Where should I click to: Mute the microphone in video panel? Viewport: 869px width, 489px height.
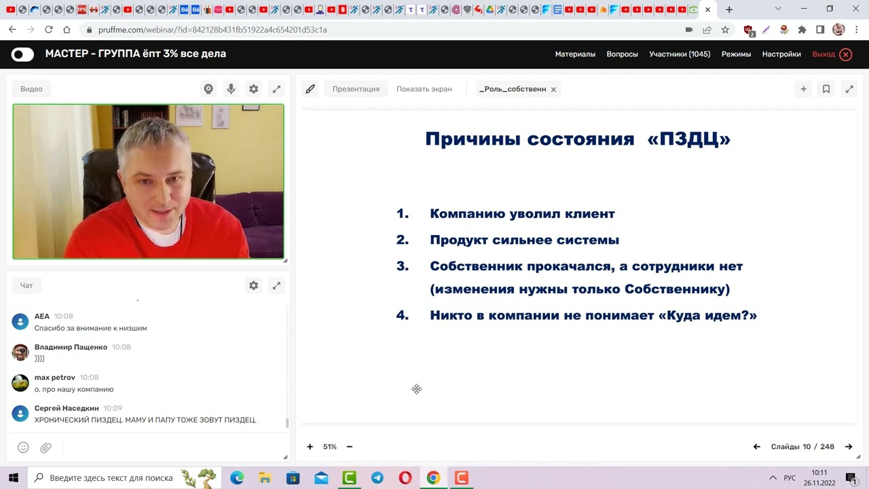[x=231, y=89]
